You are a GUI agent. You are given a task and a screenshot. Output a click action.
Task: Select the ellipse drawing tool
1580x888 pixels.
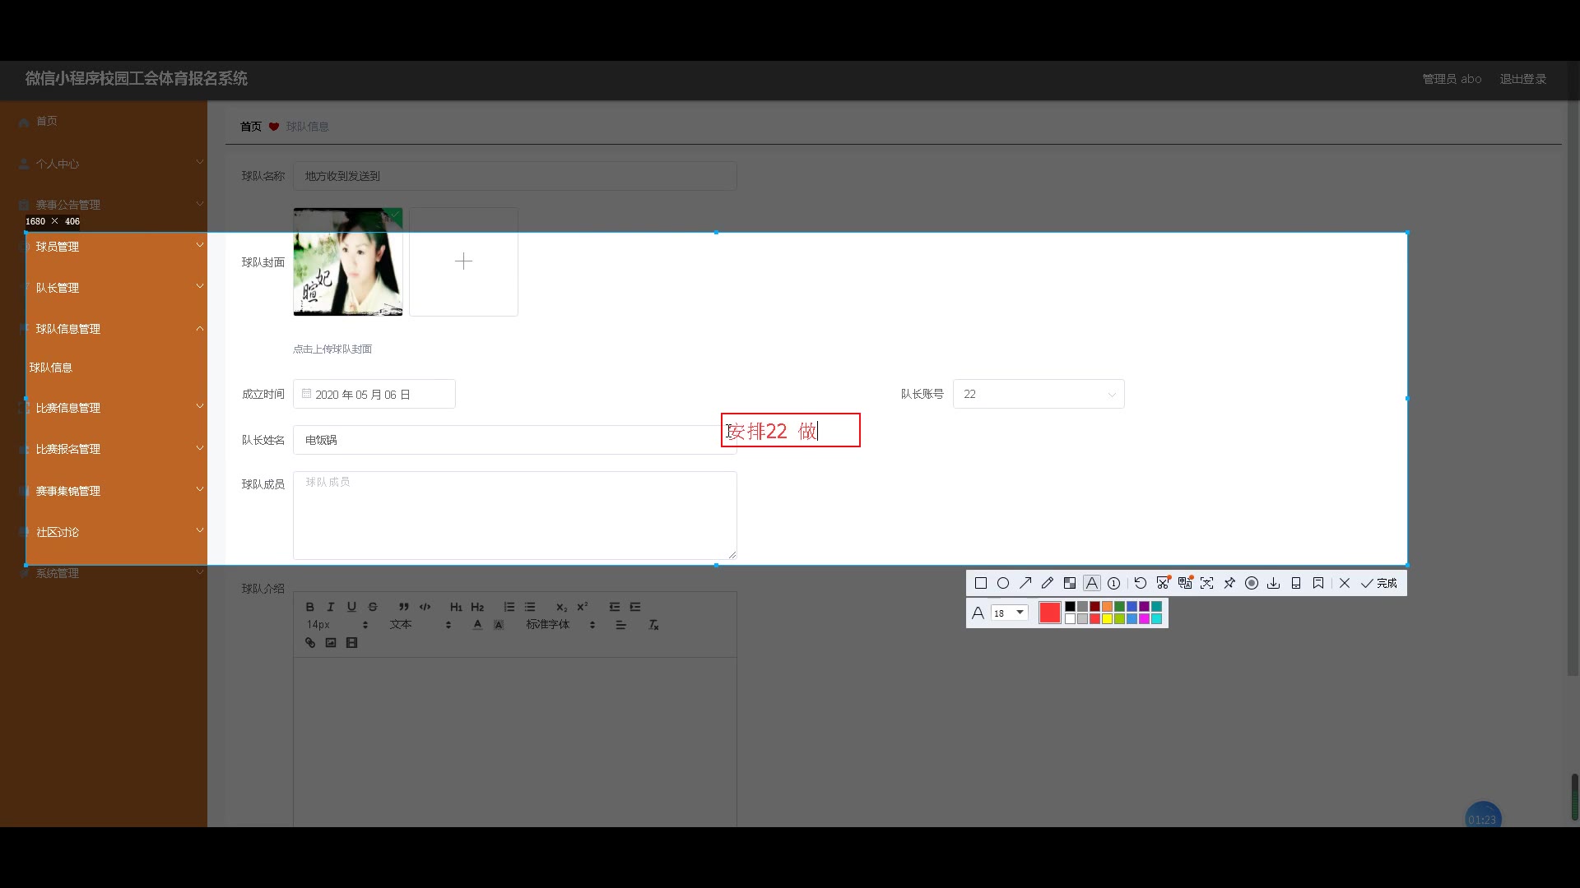1003,583
